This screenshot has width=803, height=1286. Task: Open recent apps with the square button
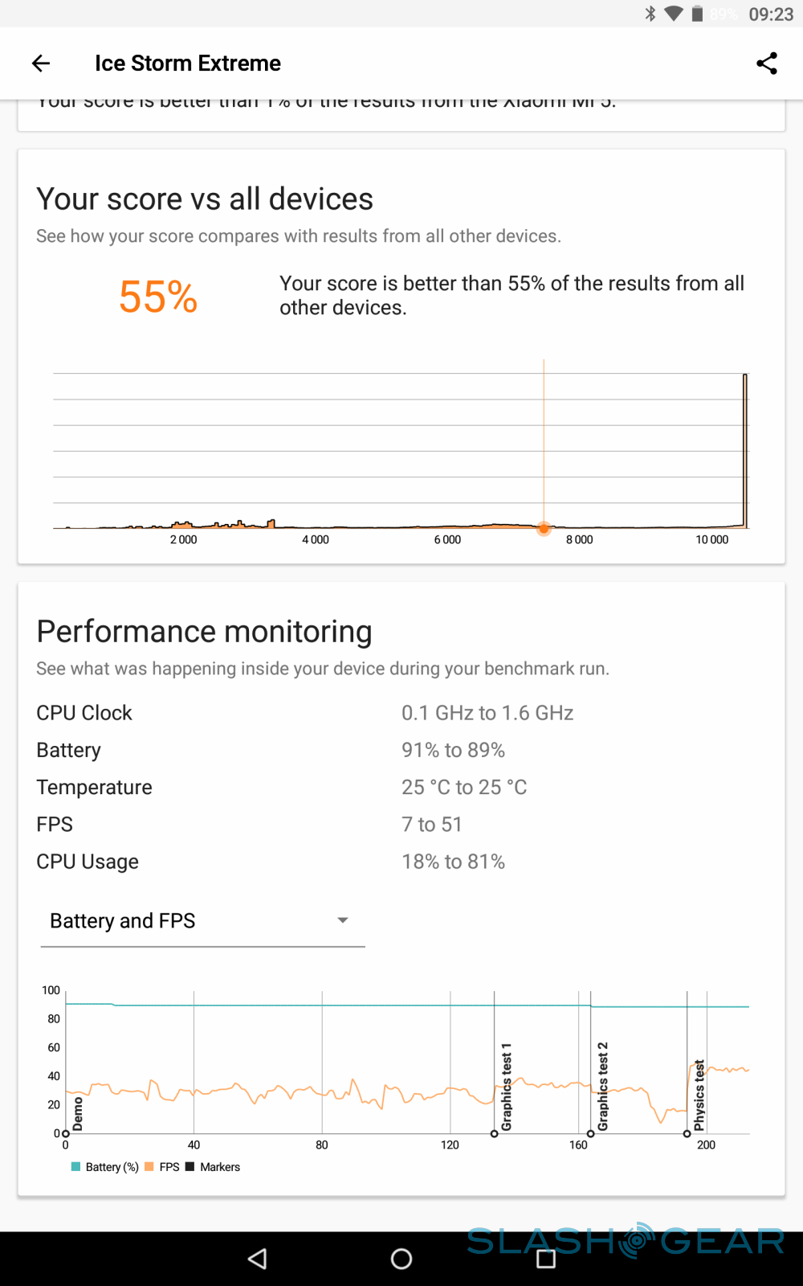pos(546,1259)
